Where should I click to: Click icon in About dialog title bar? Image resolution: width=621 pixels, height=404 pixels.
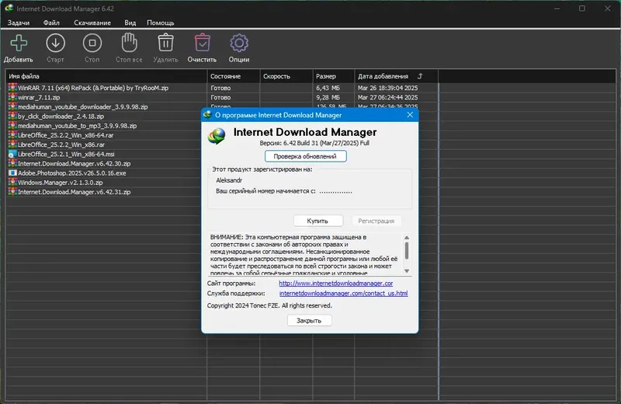click(x=207, y=115)
